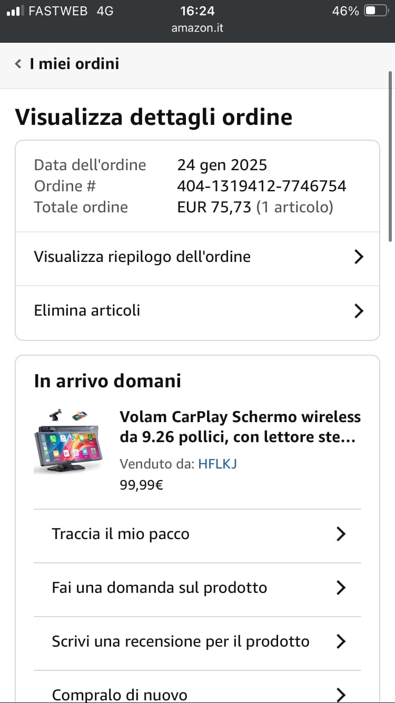Tap chevron for Scrivi una recensione
Image resolution: width=395 pixels, height=703 pixels.
click(x=341, y=642)
